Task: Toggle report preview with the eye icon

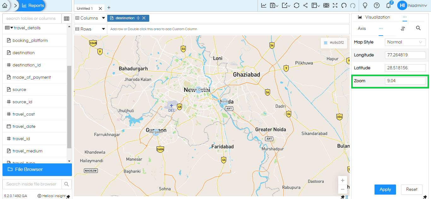Action: [x=326, y=5]
